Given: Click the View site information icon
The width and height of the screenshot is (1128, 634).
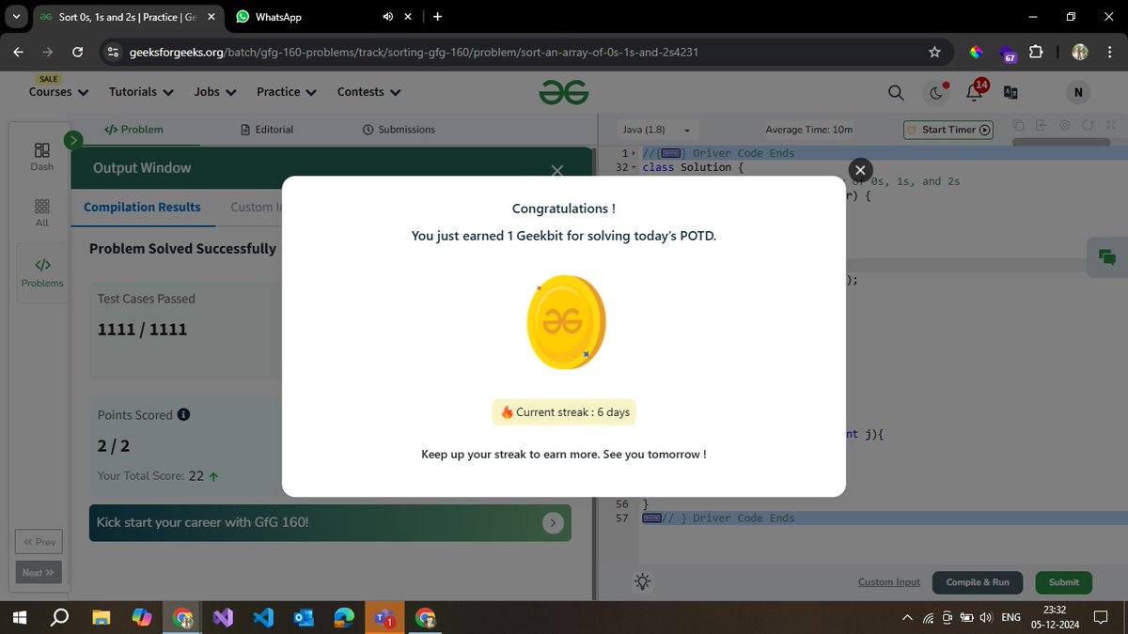Looking at the screenshot, I should coord(112,52).
